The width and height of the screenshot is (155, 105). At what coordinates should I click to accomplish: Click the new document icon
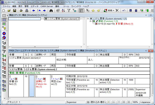4,11
